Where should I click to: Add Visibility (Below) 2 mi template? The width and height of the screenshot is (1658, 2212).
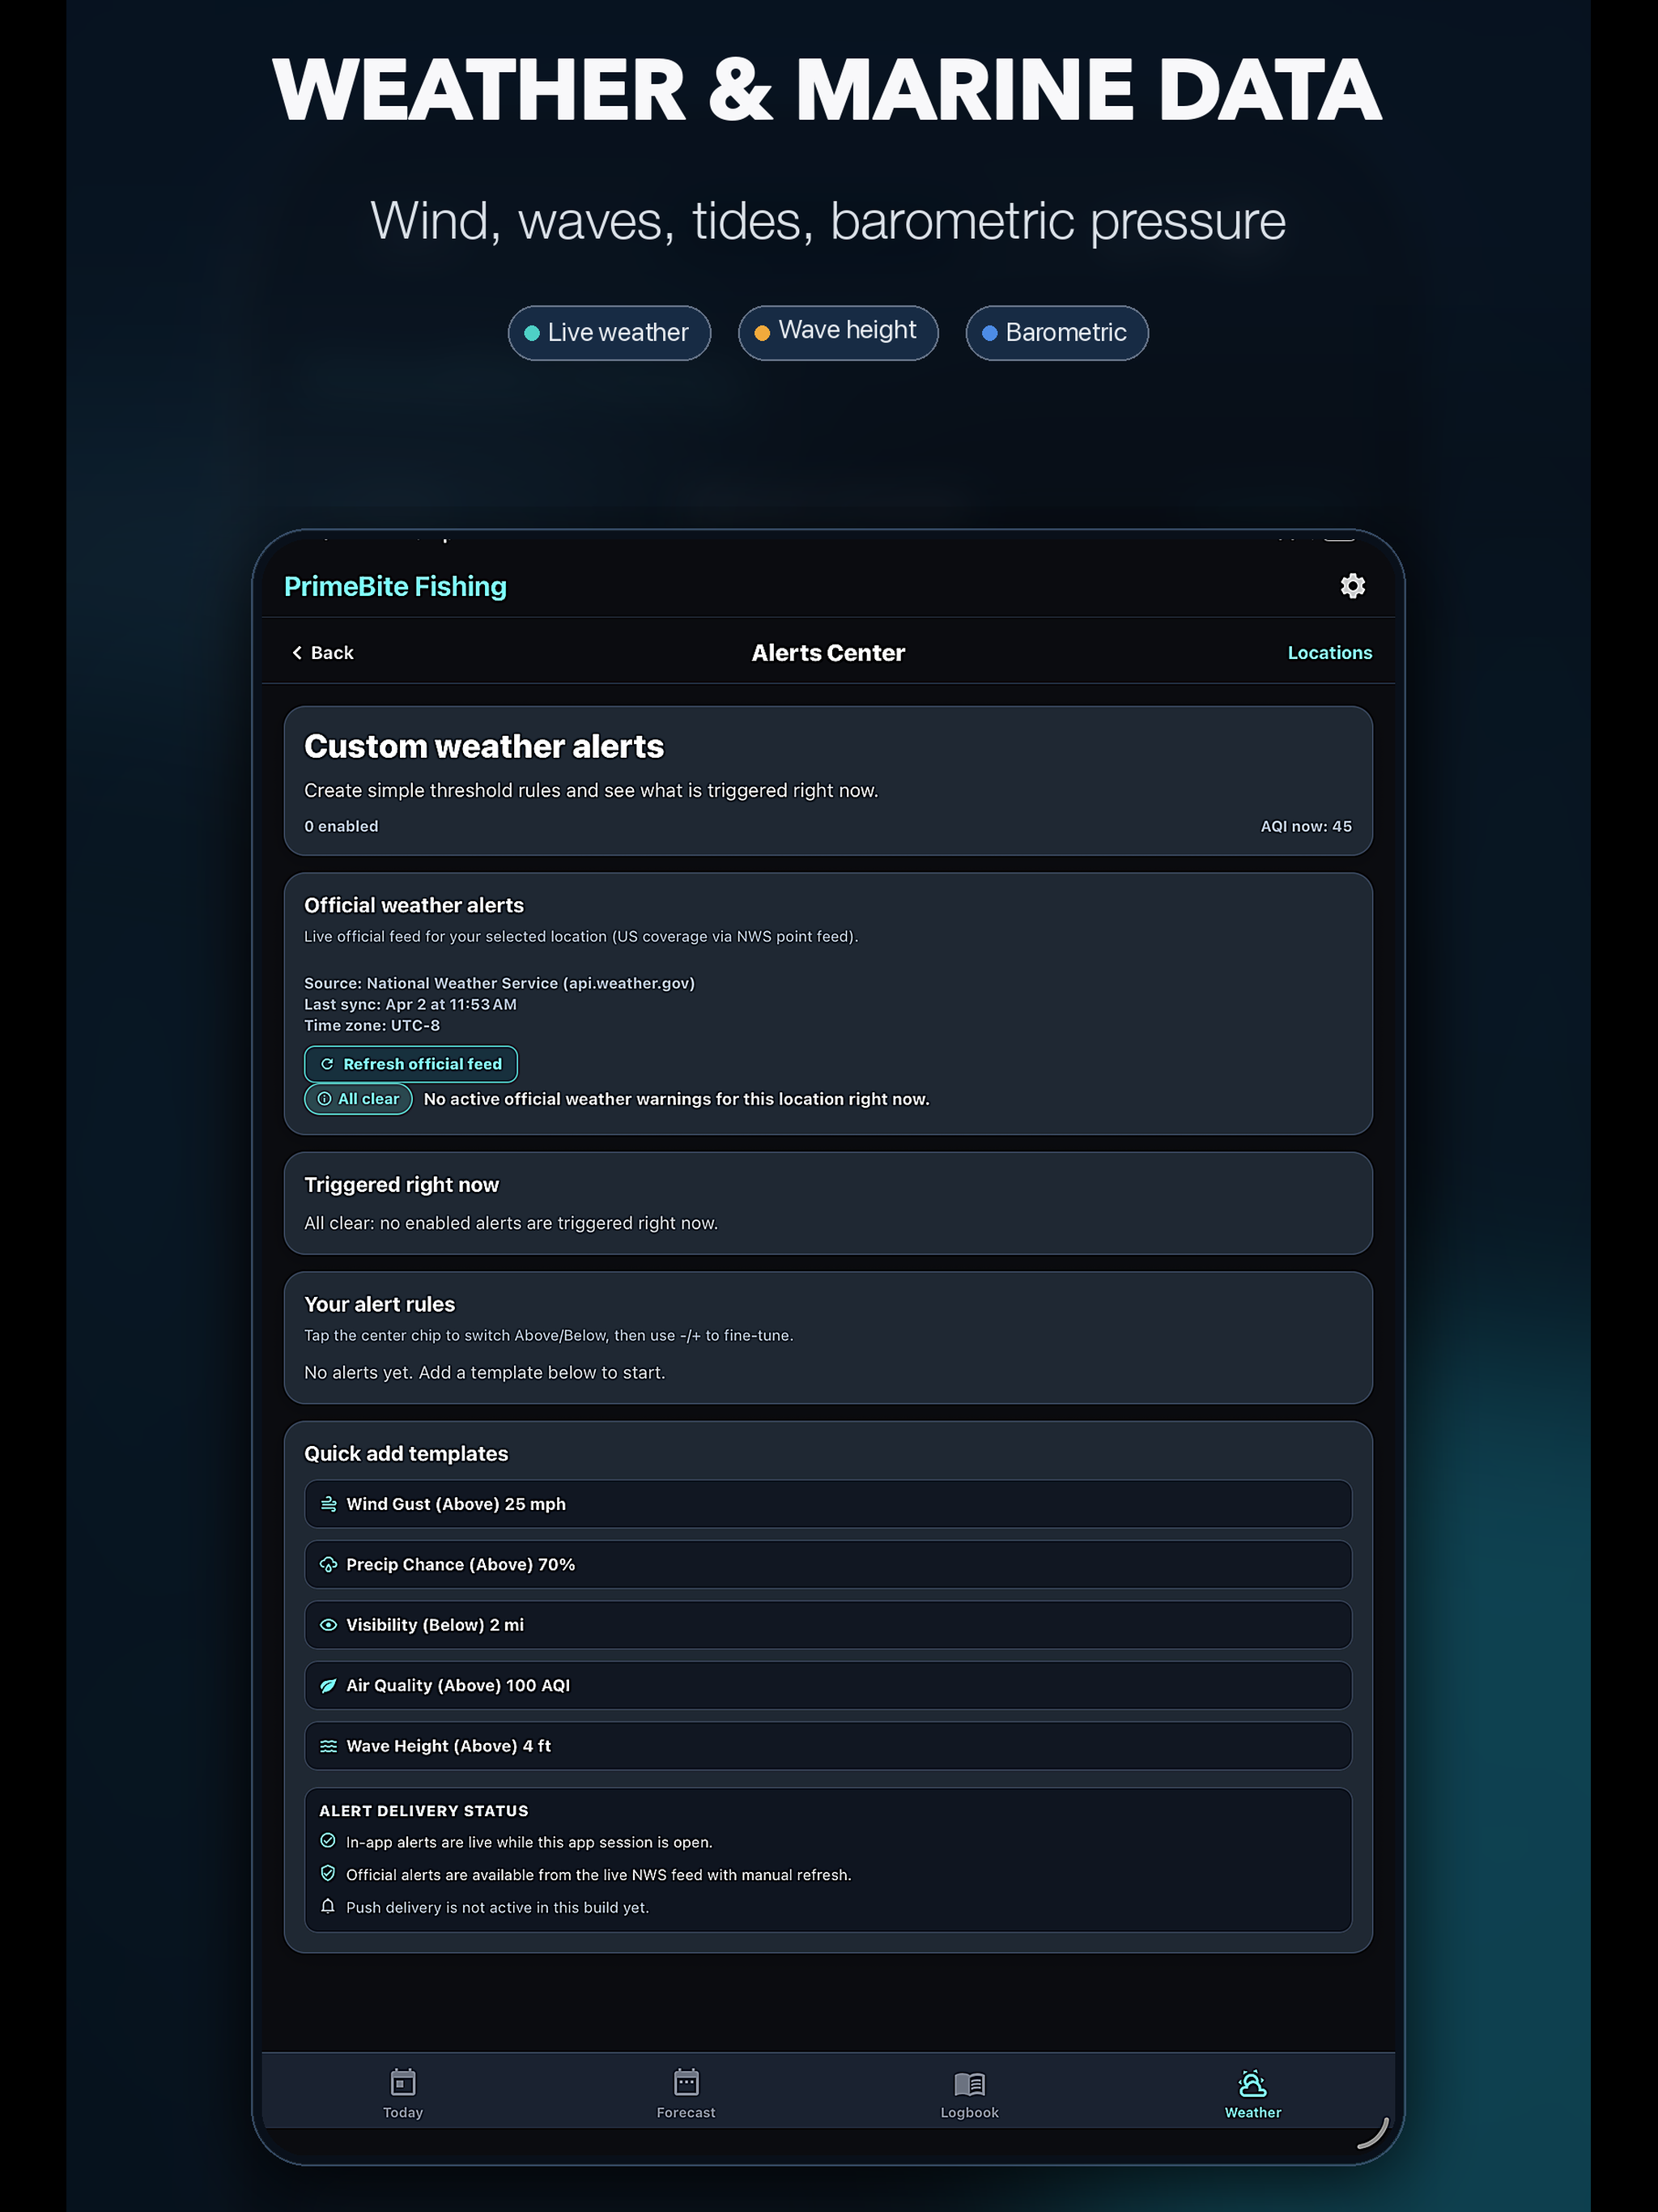(828, 1625)
